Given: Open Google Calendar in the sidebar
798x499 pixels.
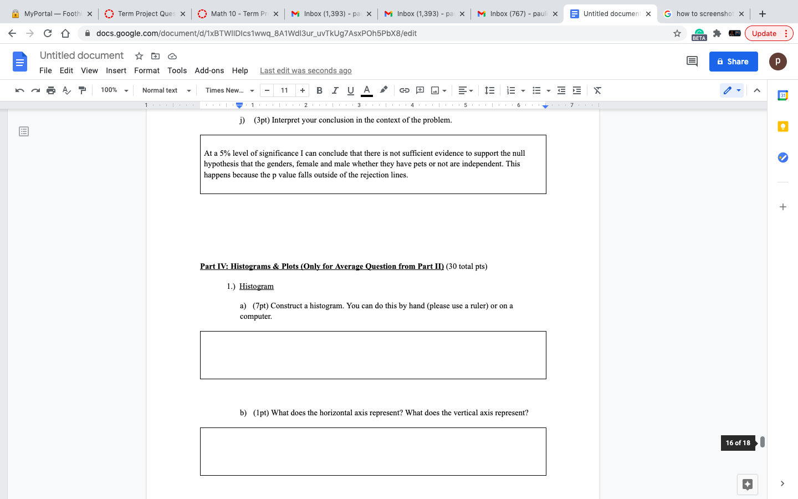Looking at the screenshot, I should (782, 95).
